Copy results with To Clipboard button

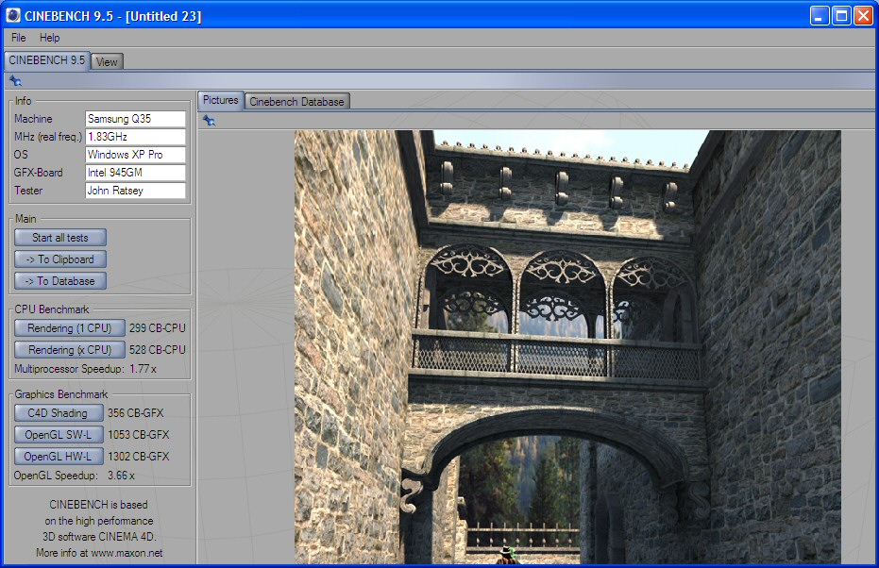60,259
